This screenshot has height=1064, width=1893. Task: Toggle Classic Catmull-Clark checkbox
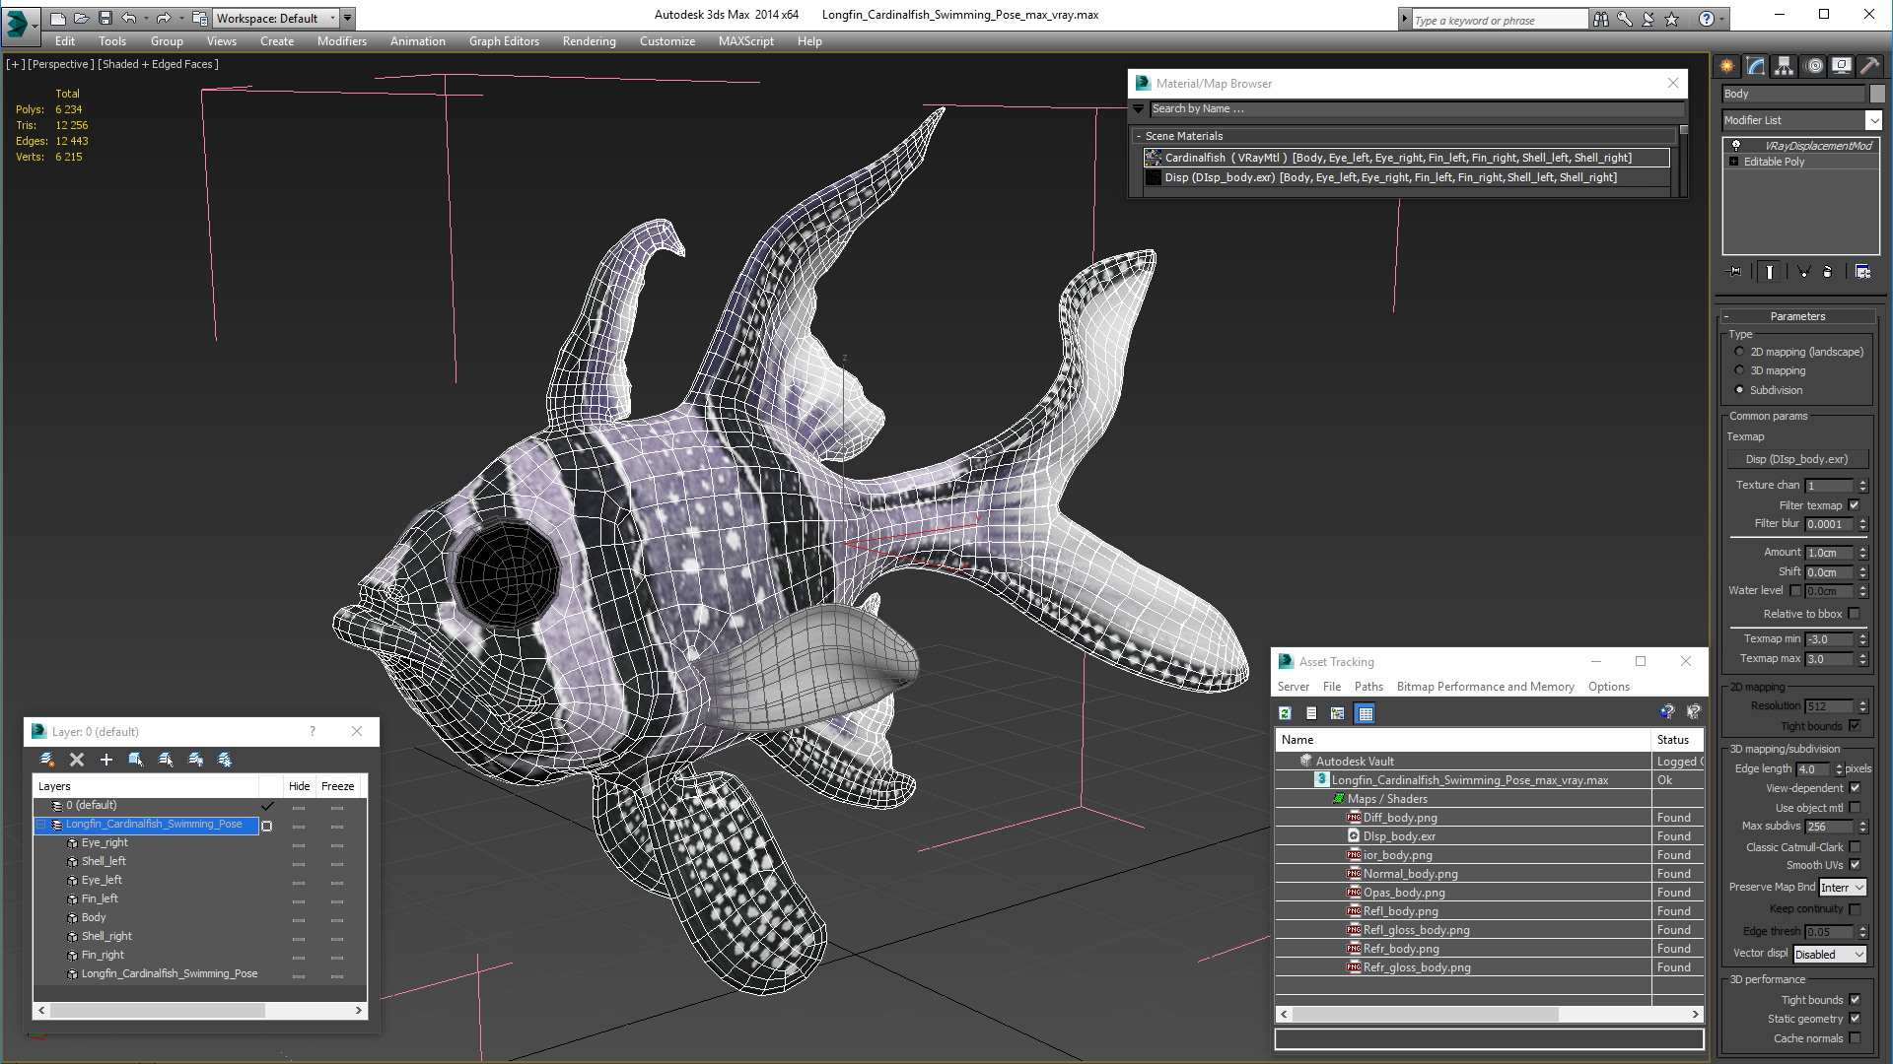point(1855,847)
